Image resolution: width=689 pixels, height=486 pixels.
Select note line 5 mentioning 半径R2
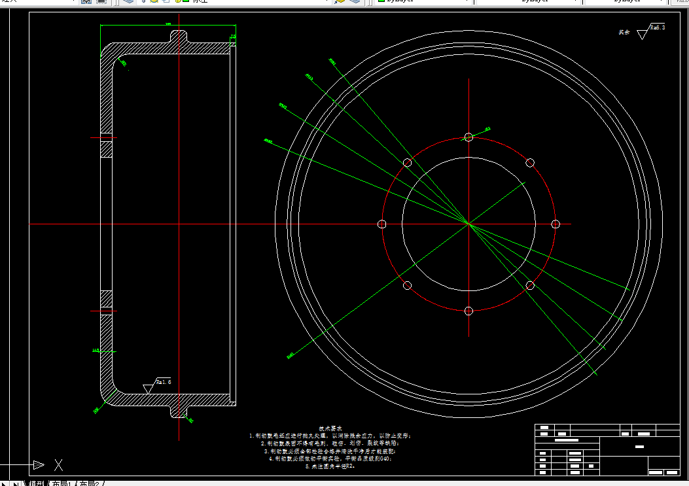tap(330, 466)
